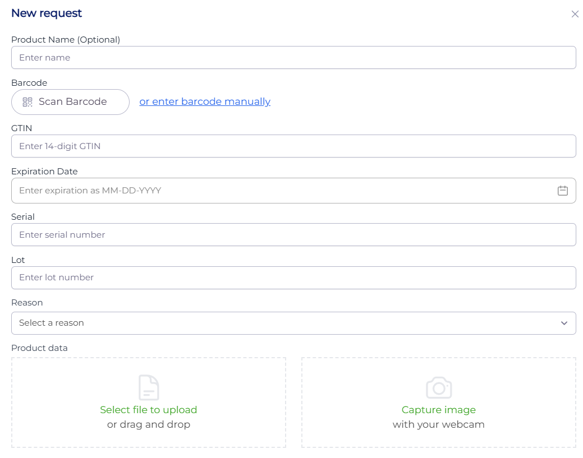
Task: Click the Capture image text
Action: pyautogui.click(x=439, y=410)
